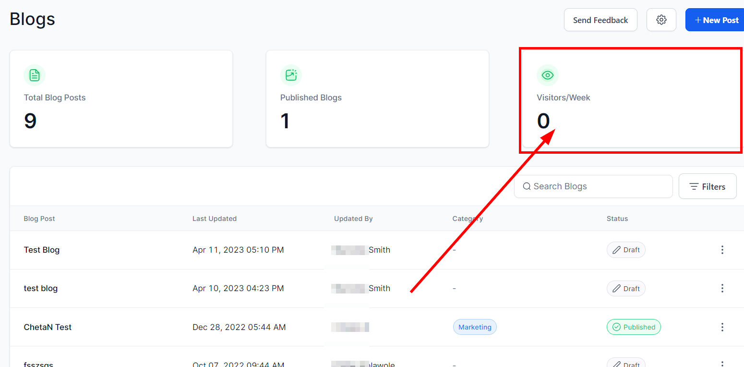Click Draft status badge on Test Blog row
Screen dimensions: 744x367
(x=626, y=250)
